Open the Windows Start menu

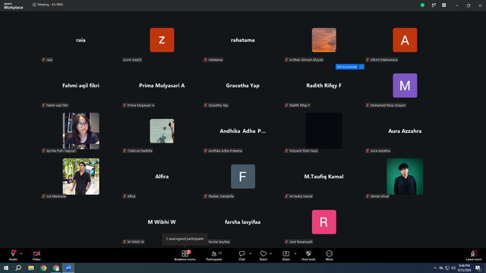click(6, 268)
